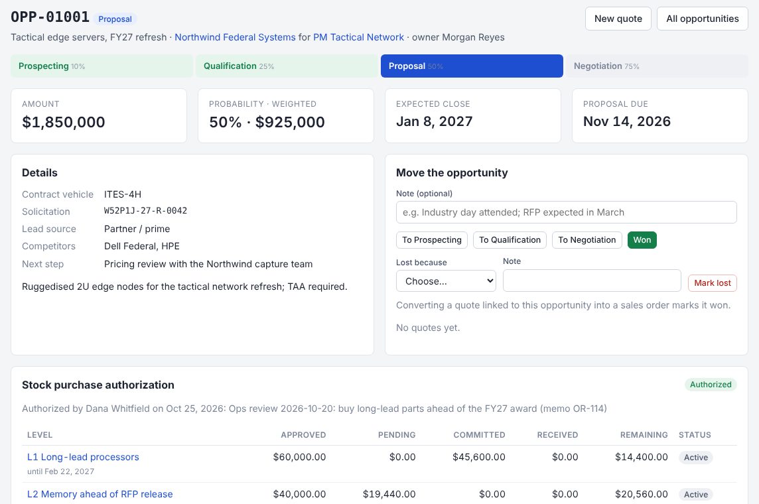Select the Prospecting 10% stage

102,66
